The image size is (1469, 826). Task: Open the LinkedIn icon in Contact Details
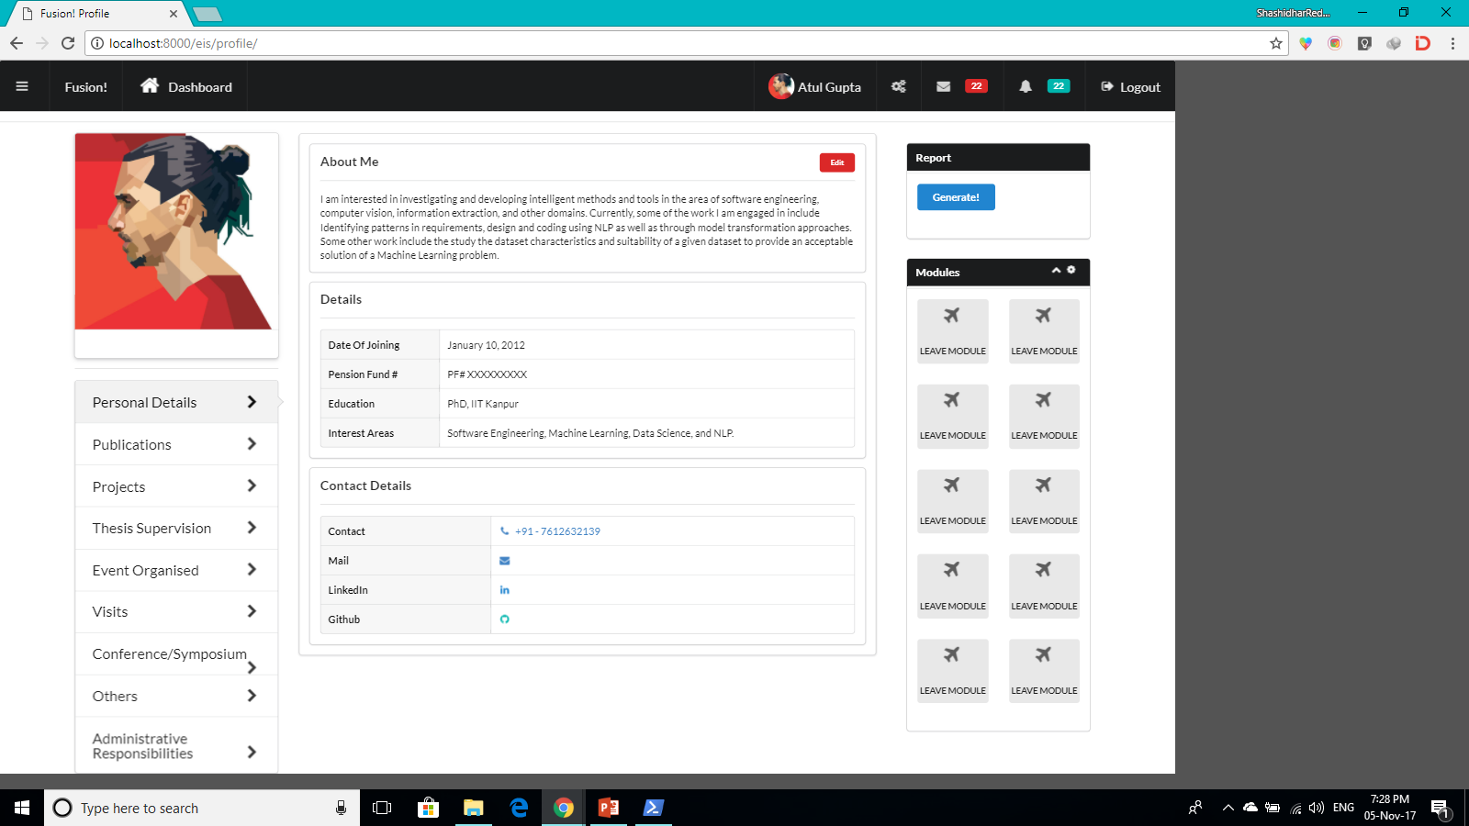tap(504, 590)
